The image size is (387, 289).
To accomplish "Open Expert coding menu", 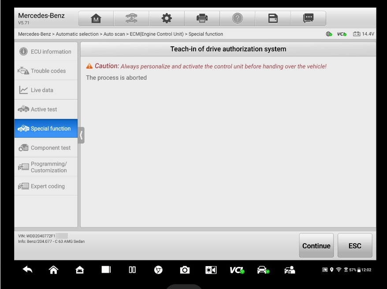I will 46,186.
